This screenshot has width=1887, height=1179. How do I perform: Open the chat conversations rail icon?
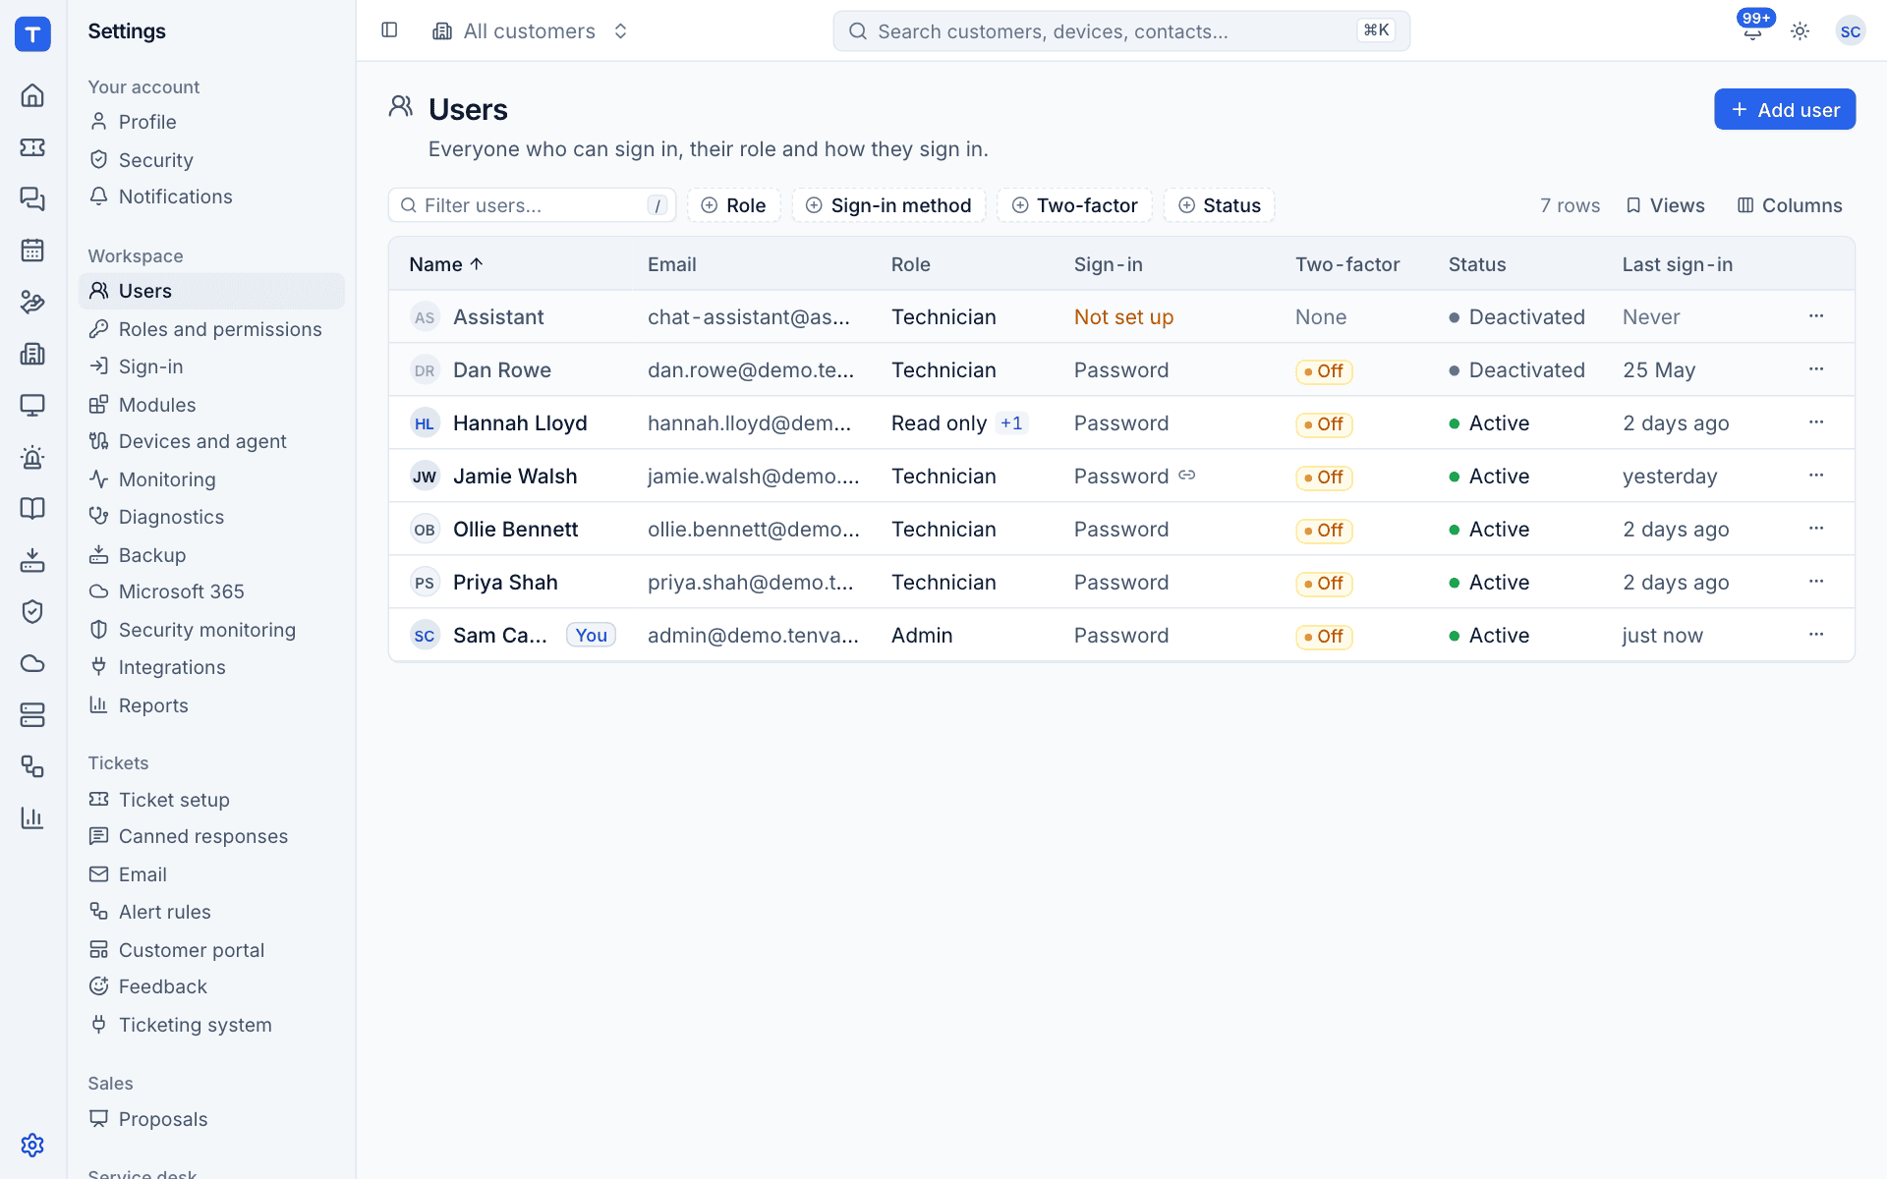(32, 198)
